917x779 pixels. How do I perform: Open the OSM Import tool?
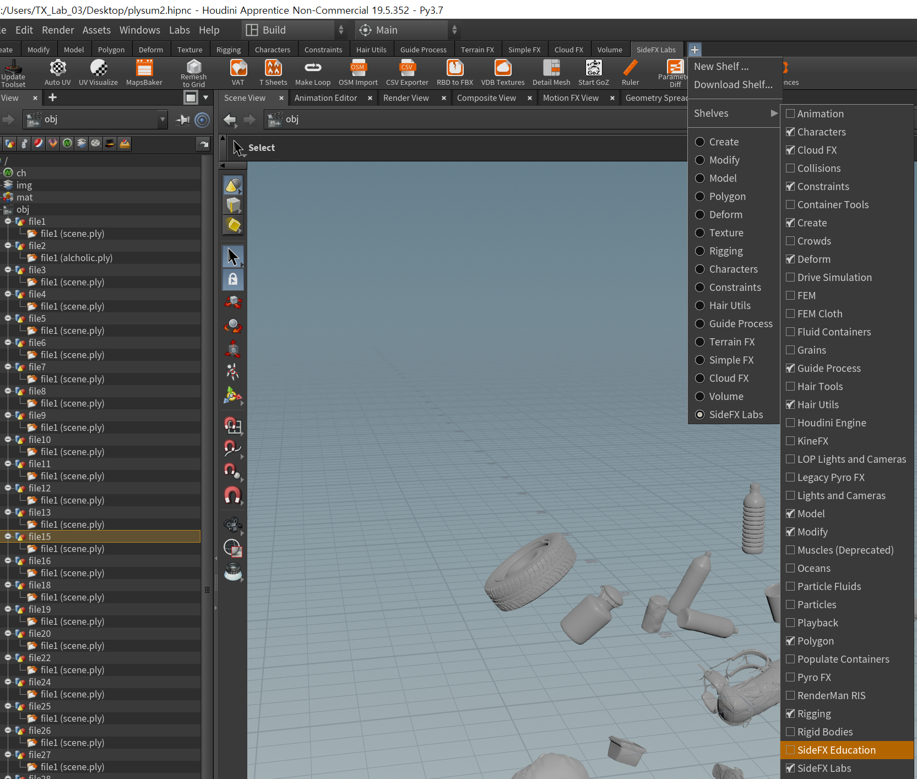(358, 72)
